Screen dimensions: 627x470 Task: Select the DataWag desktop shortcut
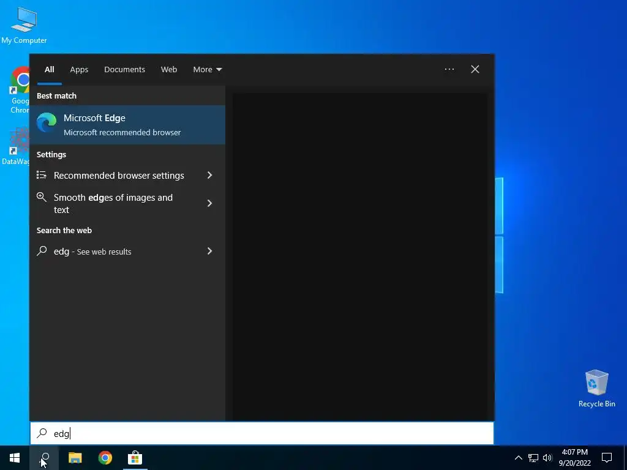click(x=15, y=146)
